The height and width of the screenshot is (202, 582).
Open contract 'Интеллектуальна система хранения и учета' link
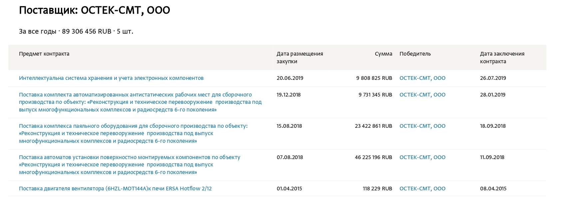(x=111, y=78)
